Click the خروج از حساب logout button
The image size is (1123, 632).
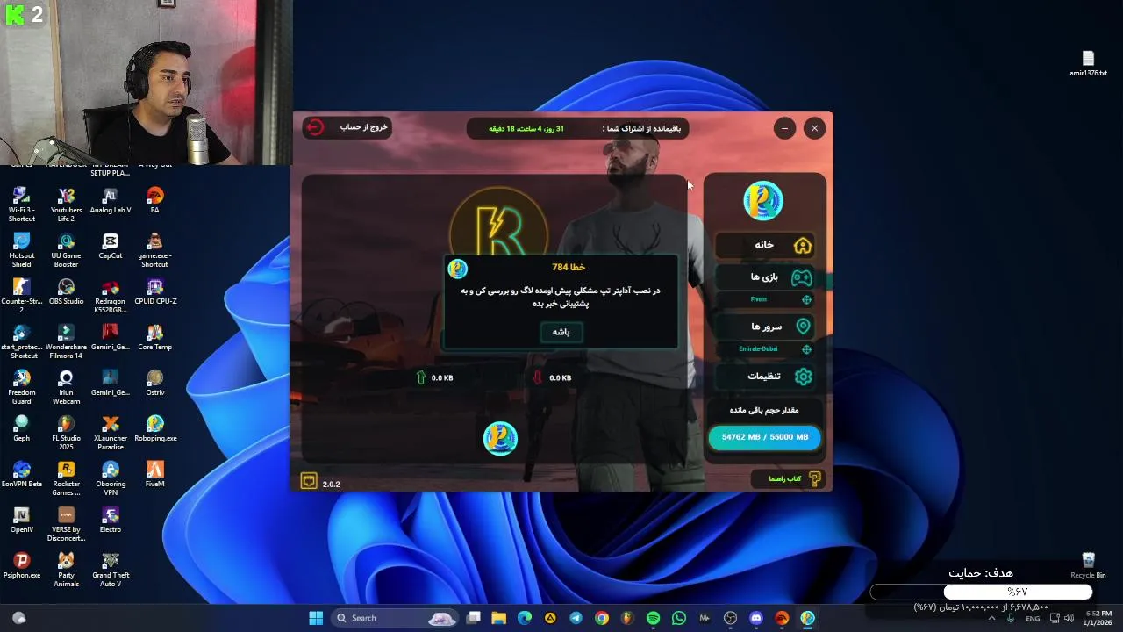pos(347,127)
